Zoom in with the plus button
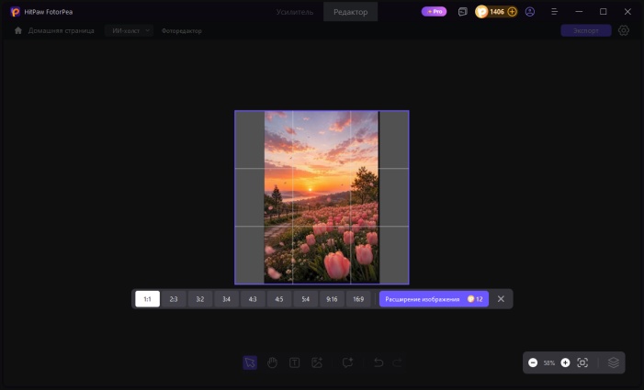Viewport: 644px width, 390px height. [x=565, y=362]
